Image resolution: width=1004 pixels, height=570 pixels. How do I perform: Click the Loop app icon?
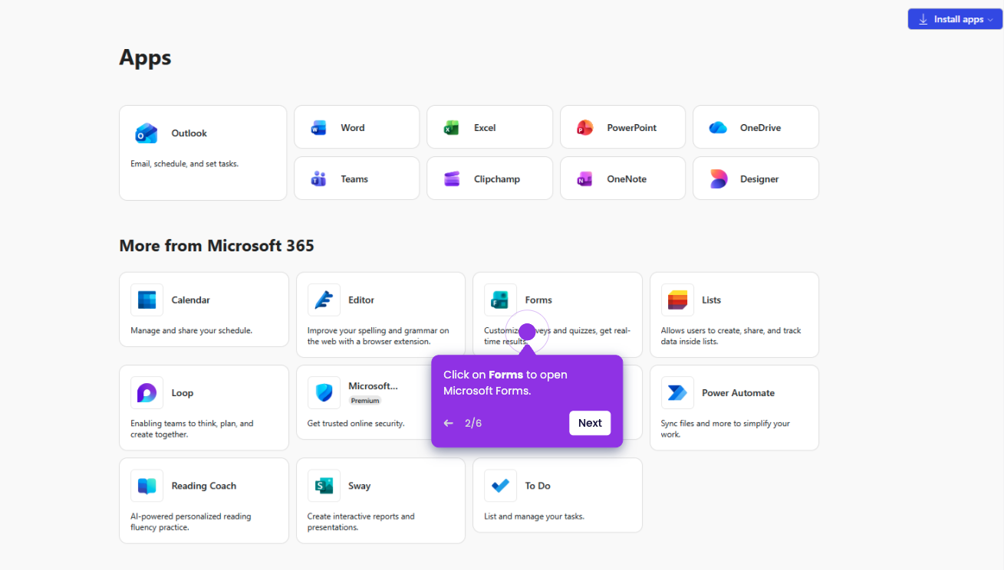tap(146, 393)
